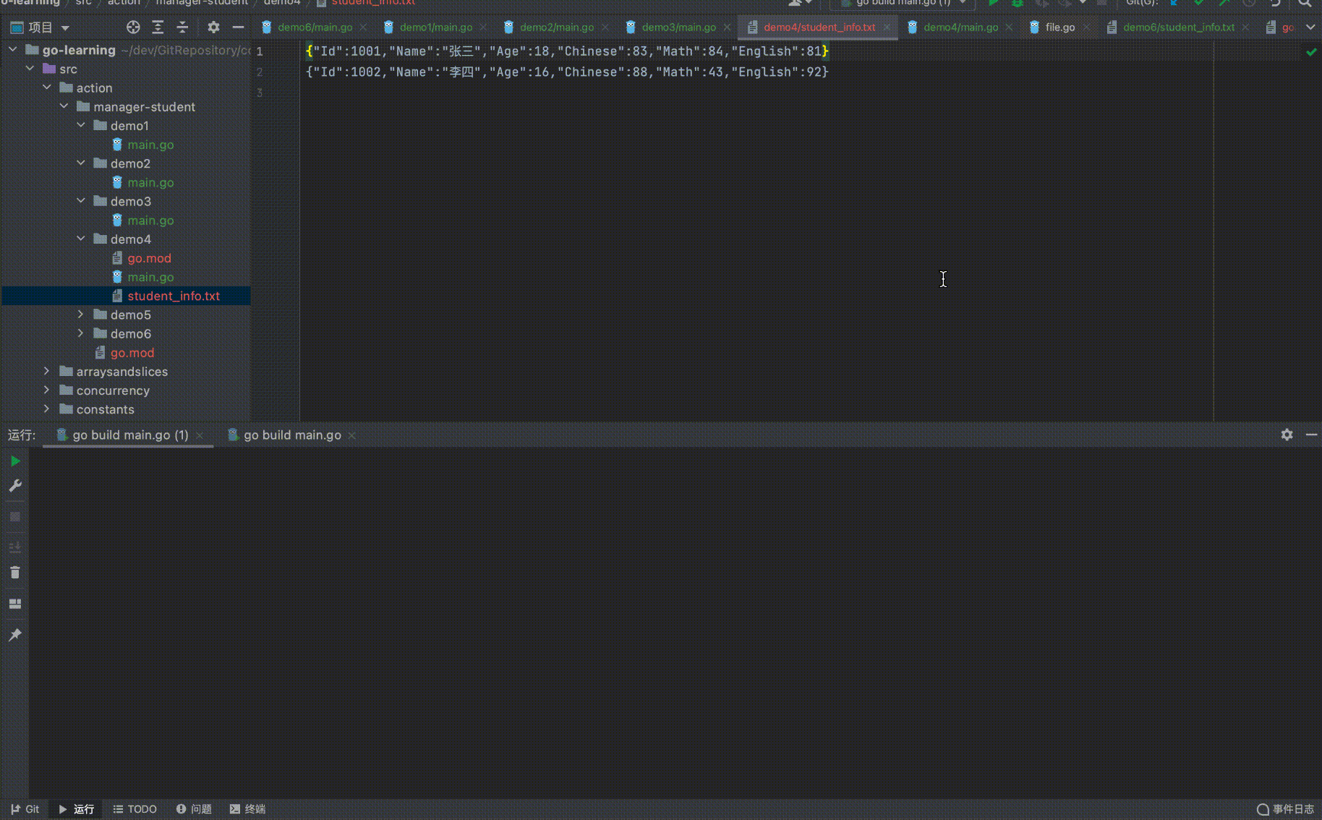Restore layout icon in the Run panel

tap(15, 604)
